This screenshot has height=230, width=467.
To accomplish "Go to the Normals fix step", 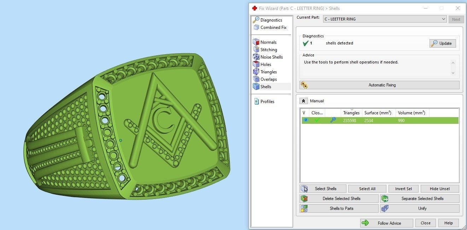I will [268, 42].
